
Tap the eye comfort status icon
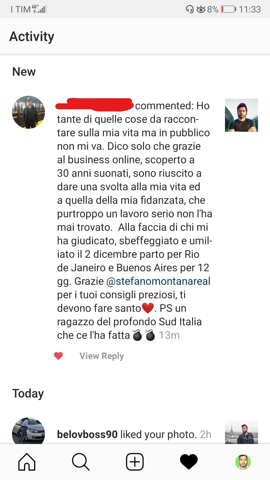coord(201,9)
